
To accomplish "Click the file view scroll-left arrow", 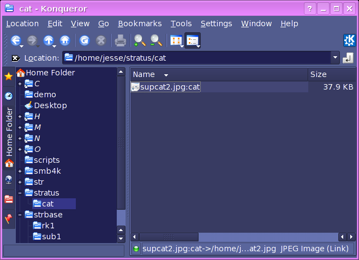I will [135, 237].
